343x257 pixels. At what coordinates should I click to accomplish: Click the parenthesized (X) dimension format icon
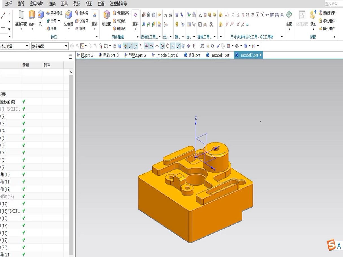click(262, 15)
